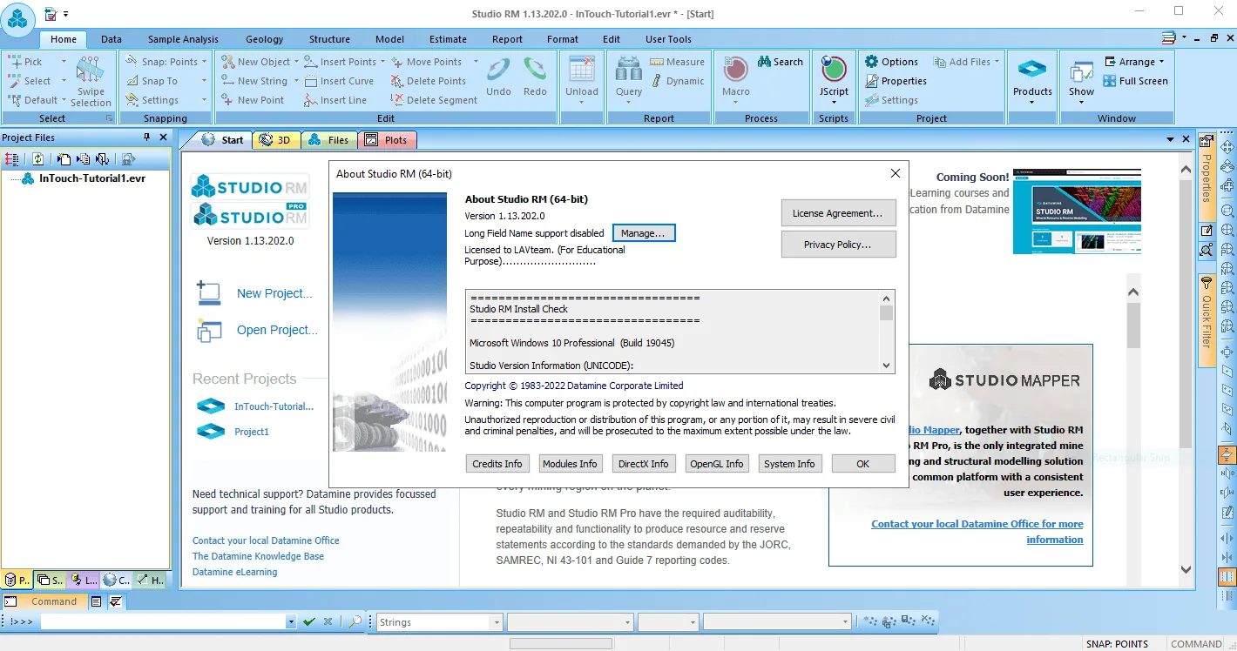The width and height of the screenshot is (1237, 651).
Task: Choose the Delete Points tool
Action: (428, 81)
